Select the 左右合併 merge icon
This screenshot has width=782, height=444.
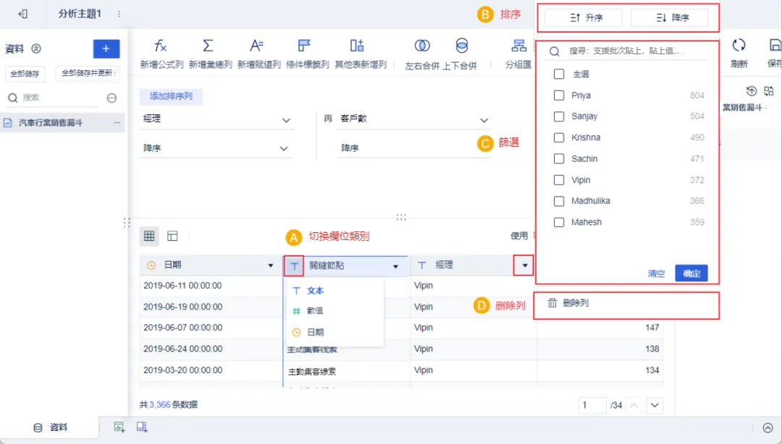pos(422,46)
